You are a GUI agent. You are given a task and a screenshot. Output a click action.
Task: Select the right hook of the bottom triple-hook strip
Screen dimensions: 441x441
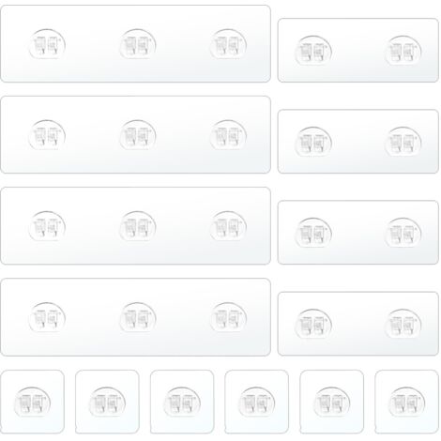tap(228, 317)
